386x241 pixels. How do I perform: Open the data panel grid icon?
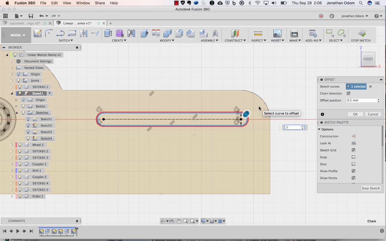[5, 16]
